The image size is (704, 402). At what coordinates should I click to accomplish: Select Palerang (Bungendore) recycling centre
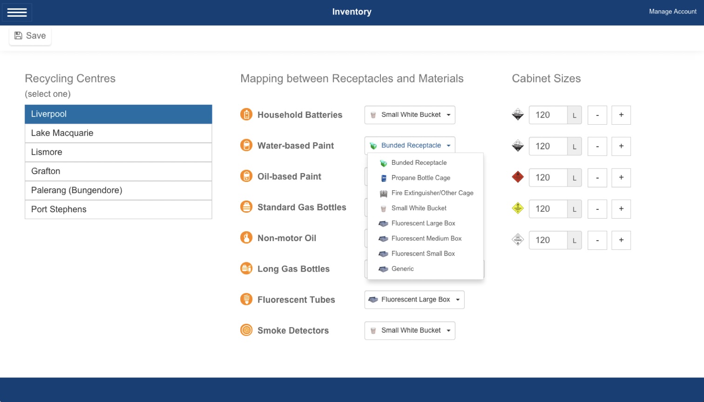[118, 190]
